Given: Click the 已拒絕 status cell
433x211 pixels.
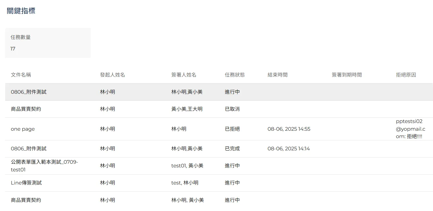Looking at the screenshot, I should click(x=232, y=129).
